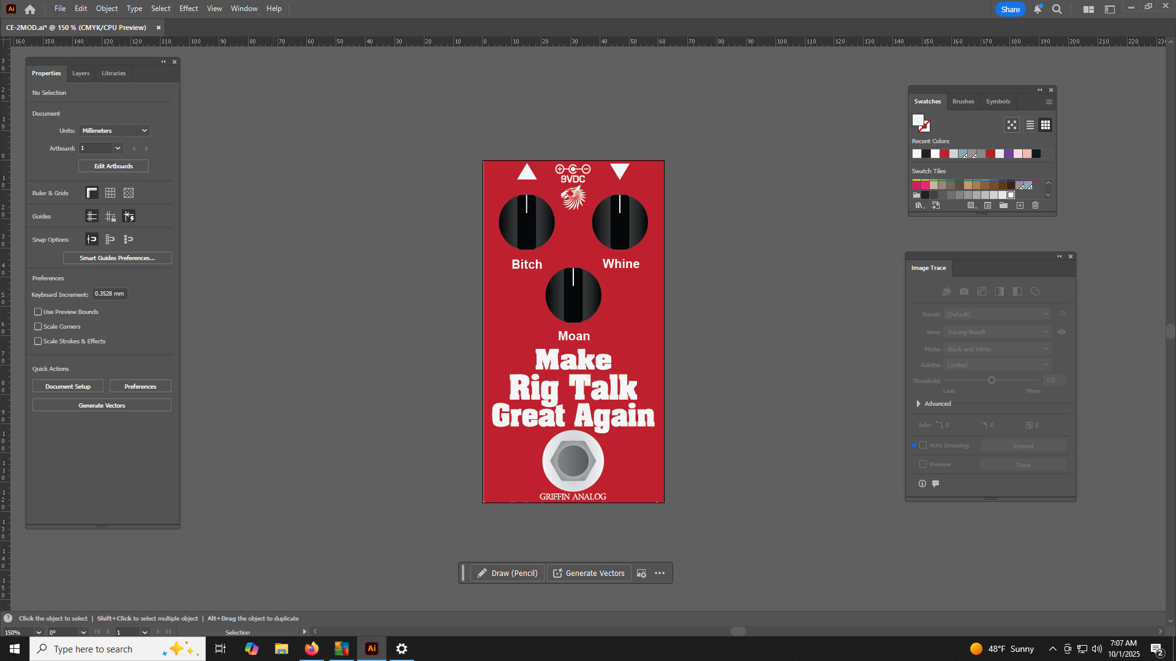Viewport: 1176px width, 661px height.
Task: Click the new swatch plus icon
Action: (x=1020, y=206)
